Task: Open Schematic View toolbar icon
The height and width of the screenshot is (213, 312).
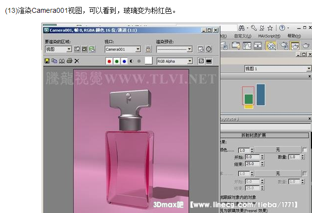Action: [x=258, y=46]
